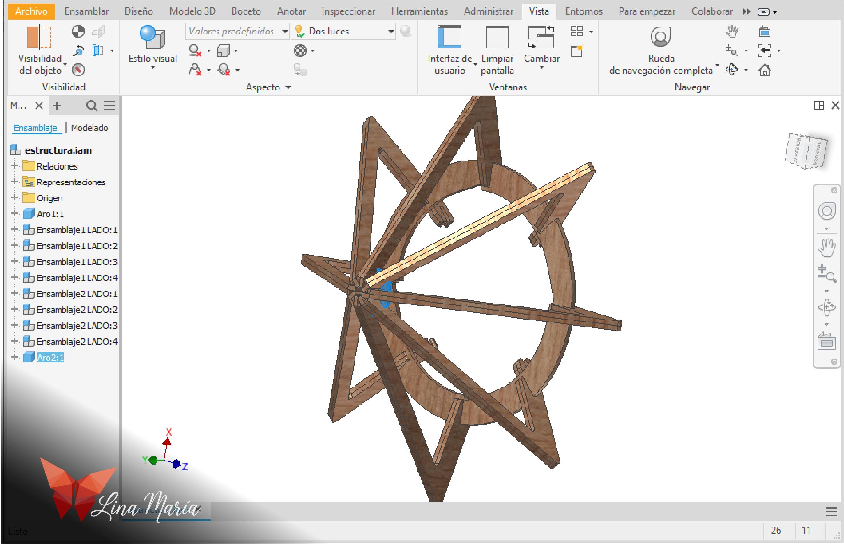Switch to the Entornos tab
The height and width of the screenshot is (544, 844).
[584, 11]
